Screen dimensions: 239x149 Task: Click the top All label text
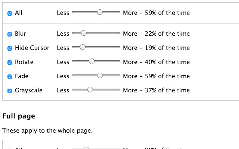pos(19,13)
